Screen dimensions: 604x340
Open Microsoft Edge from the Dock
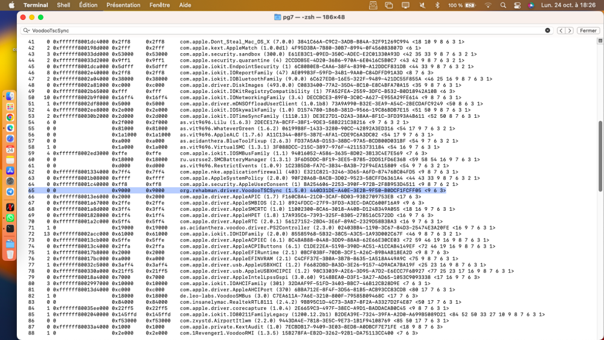(10, 128)
